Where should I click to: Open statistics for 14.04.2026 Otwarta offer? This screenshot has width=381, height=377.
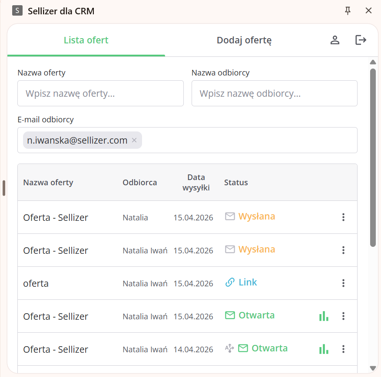click(324, 349)
